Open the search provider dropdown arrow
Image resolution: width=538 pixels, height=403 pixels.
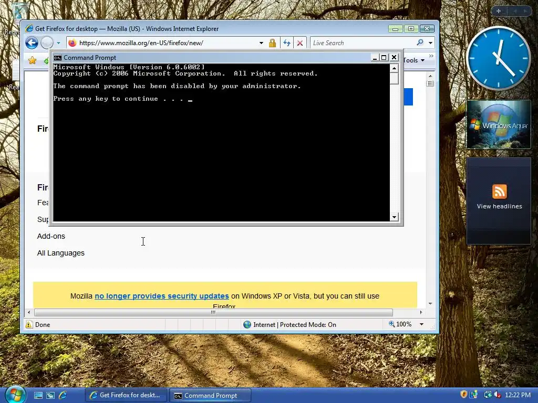pyautogui.click(x=430, y=43)
